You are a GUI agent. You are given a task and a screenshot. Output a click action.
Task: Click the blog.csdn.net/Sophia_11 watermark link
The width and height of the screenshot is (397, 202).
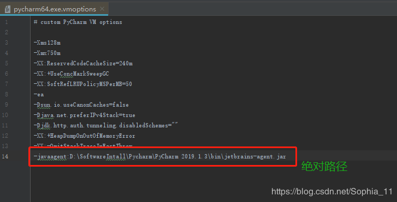point(331,192)
